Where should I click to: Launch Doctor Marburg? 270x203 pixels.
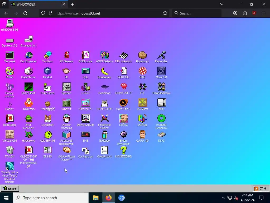(x=66, y=122)
